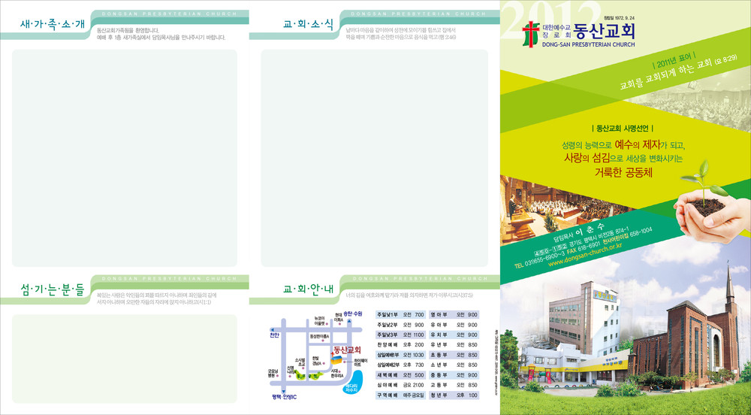Click the 새벽예배 오전 5:00 schedule row
Image resolution: width=751 pixels, height=415 pixels.
[400, 374]
